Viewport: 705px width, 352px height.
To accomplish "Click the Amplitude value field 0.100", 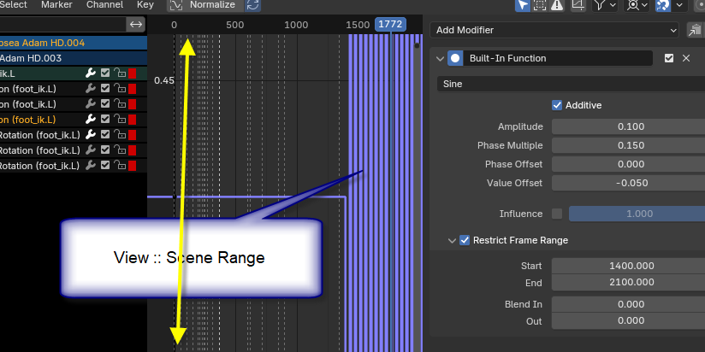I will pos(629,126).
